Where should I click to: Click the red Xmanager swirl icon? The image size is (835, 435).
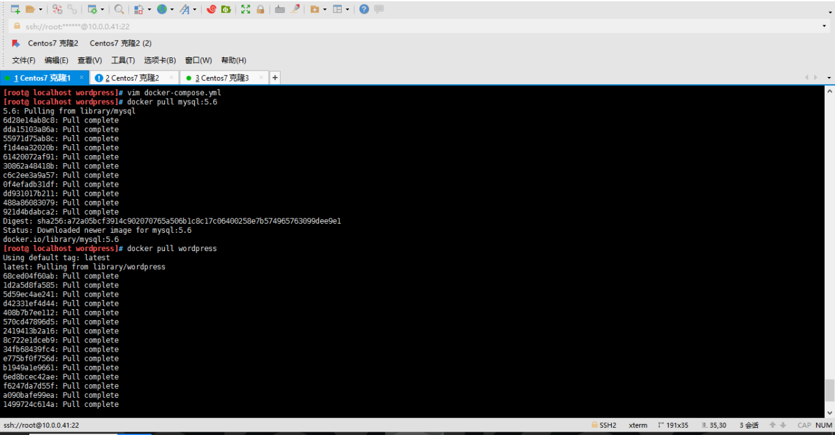pos(211,9)
